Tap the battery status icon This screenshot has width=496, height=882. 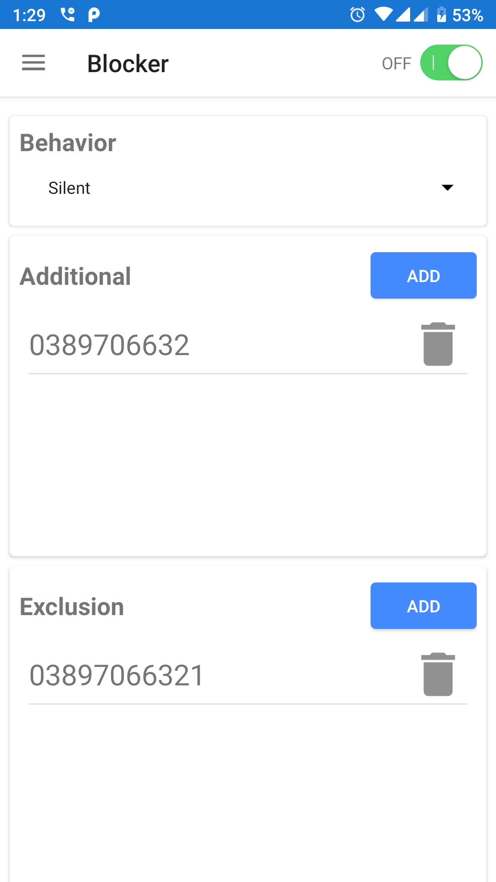[x=441, y=15]
